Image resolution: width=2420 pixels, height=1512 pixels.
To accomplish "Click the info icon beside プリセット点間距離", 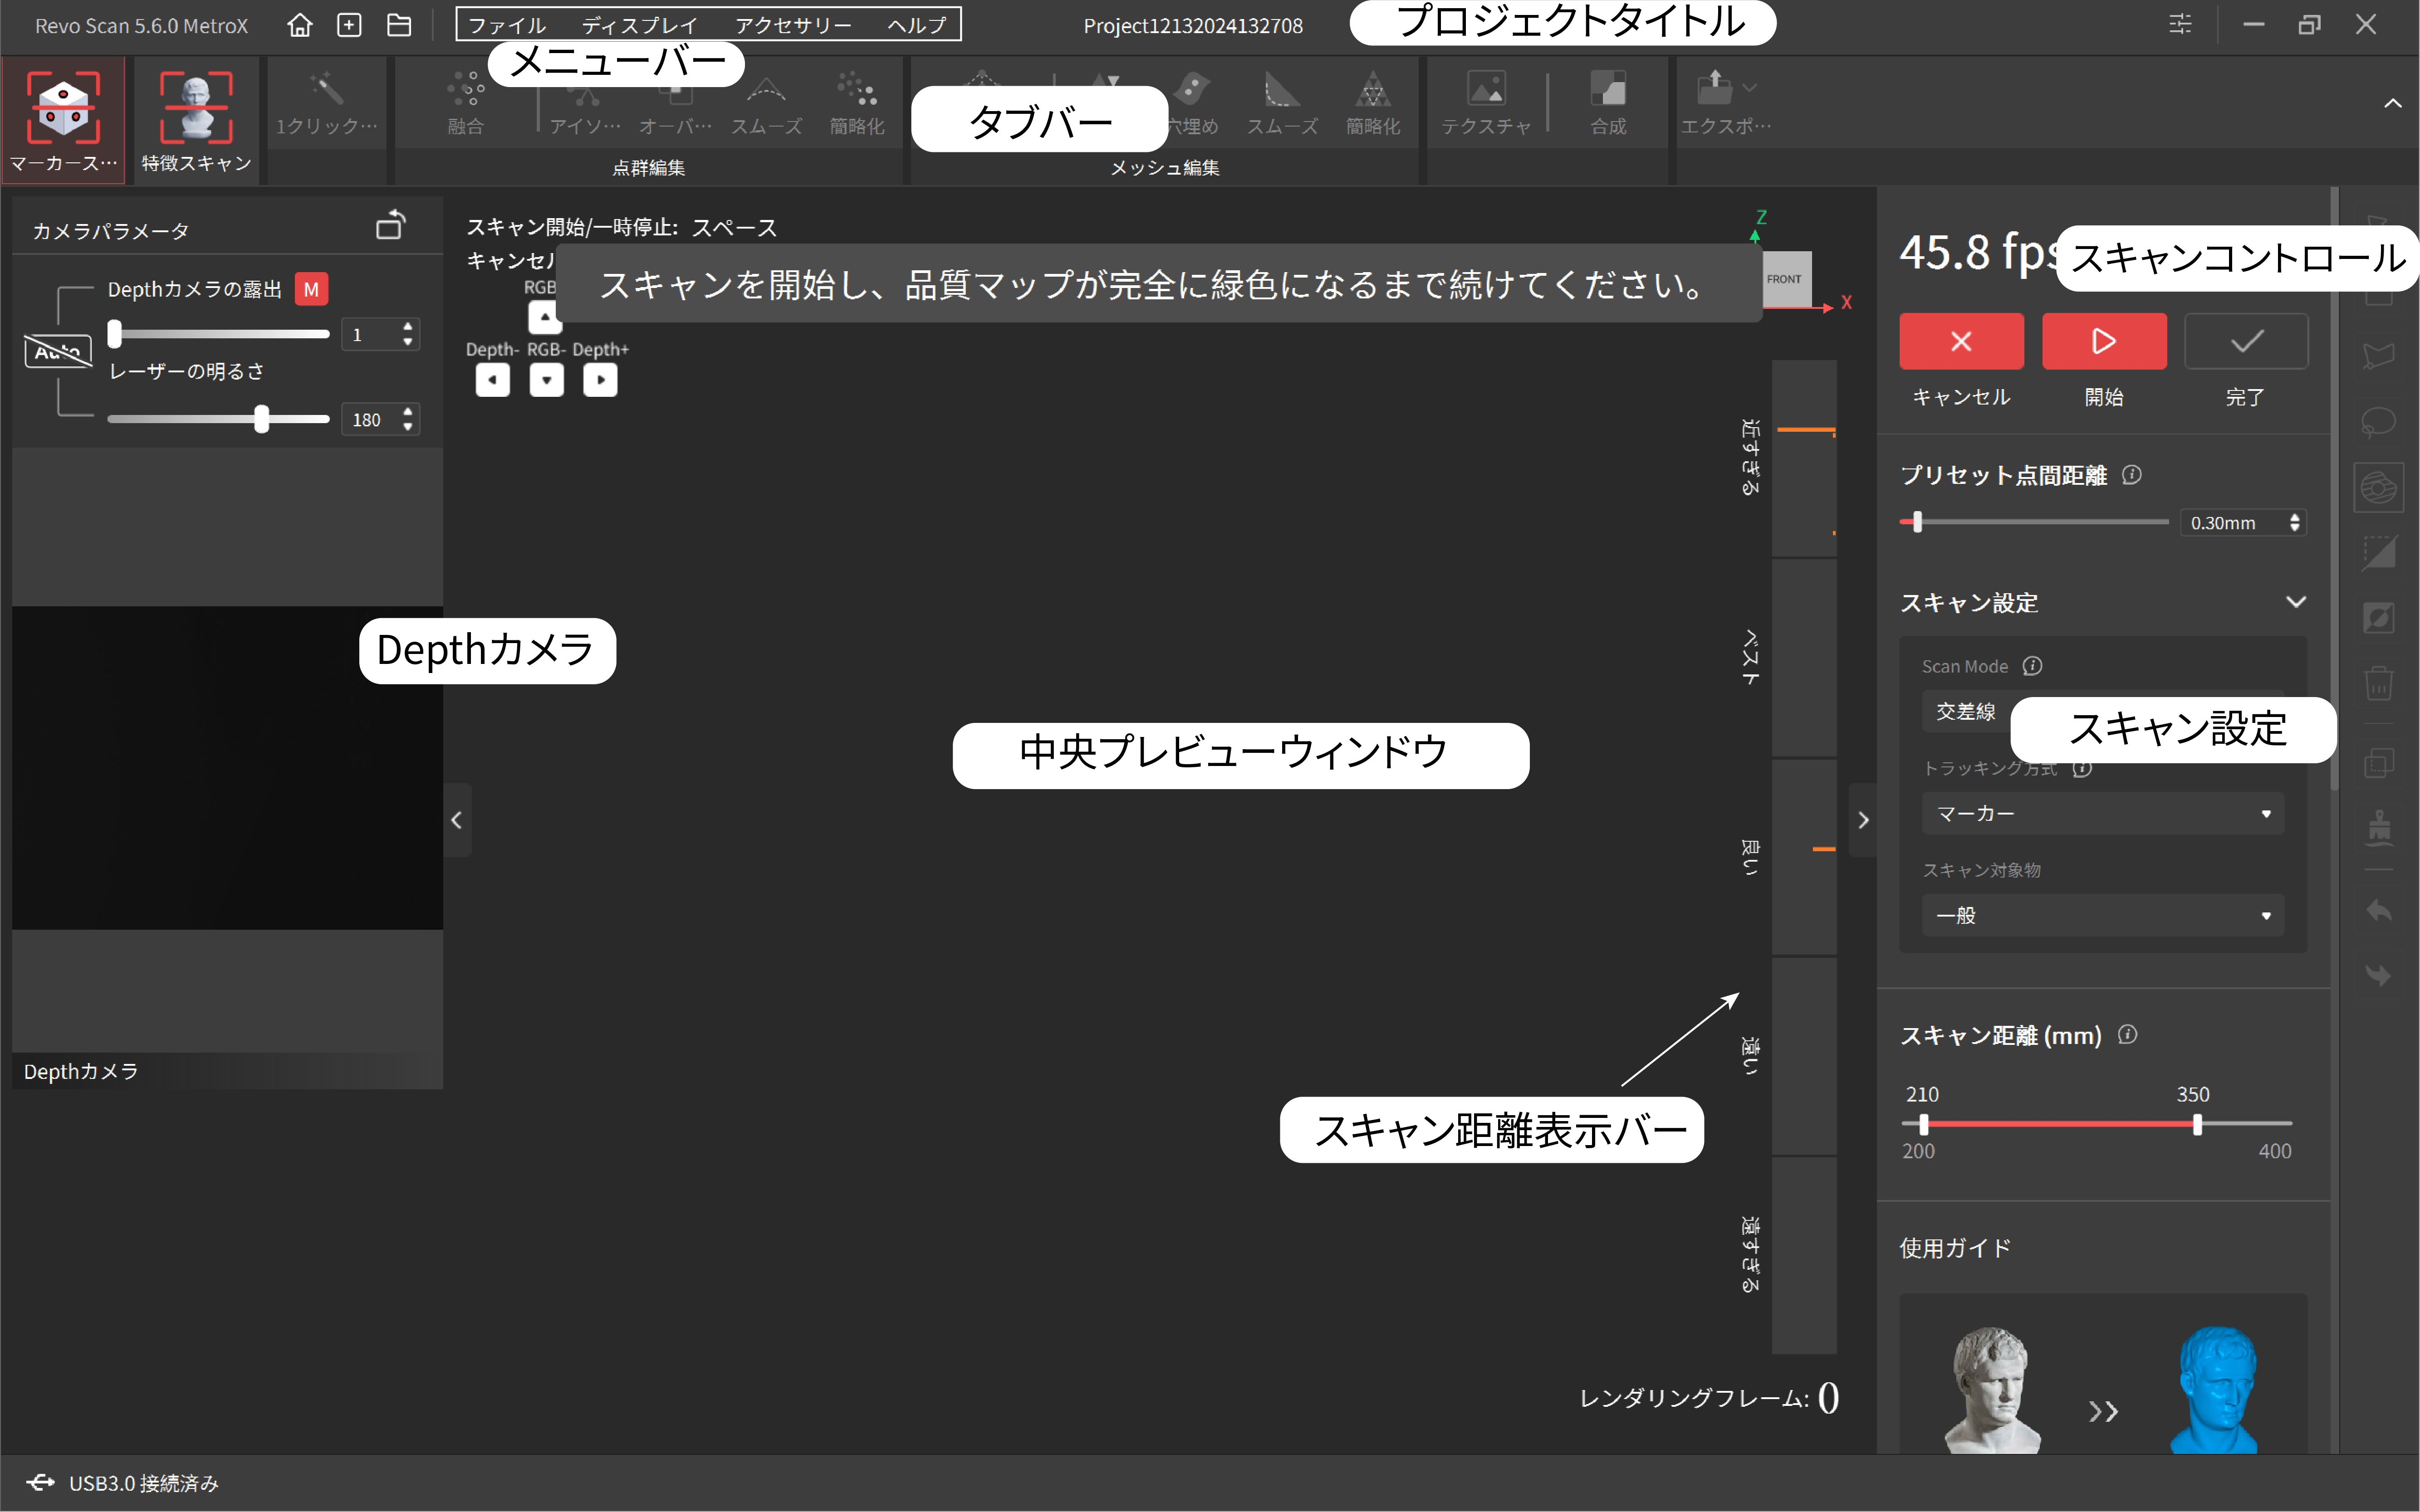I will (x=2131, y=474).
